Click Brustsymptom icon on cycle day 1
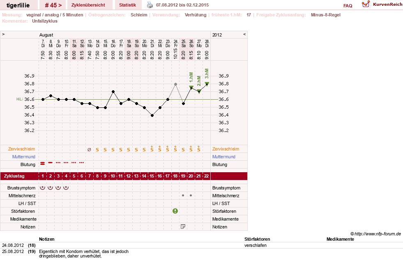The image size is (403, 269). 43,188
